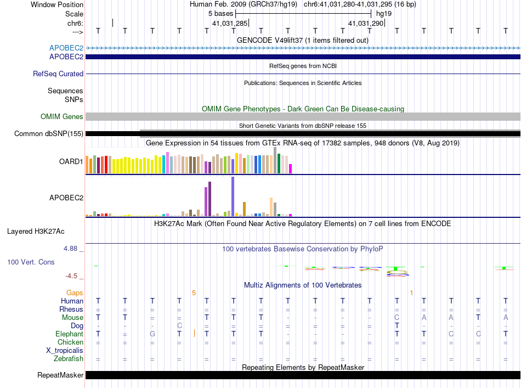The image size is (521, 388).
Task: Click the PhyloP Basewise Conservation title
Action: [x=303, y=249]
